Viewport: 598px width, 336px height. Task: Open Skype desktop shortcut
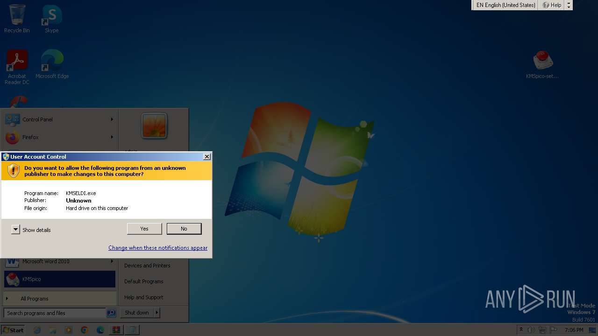tap(51, 19)
